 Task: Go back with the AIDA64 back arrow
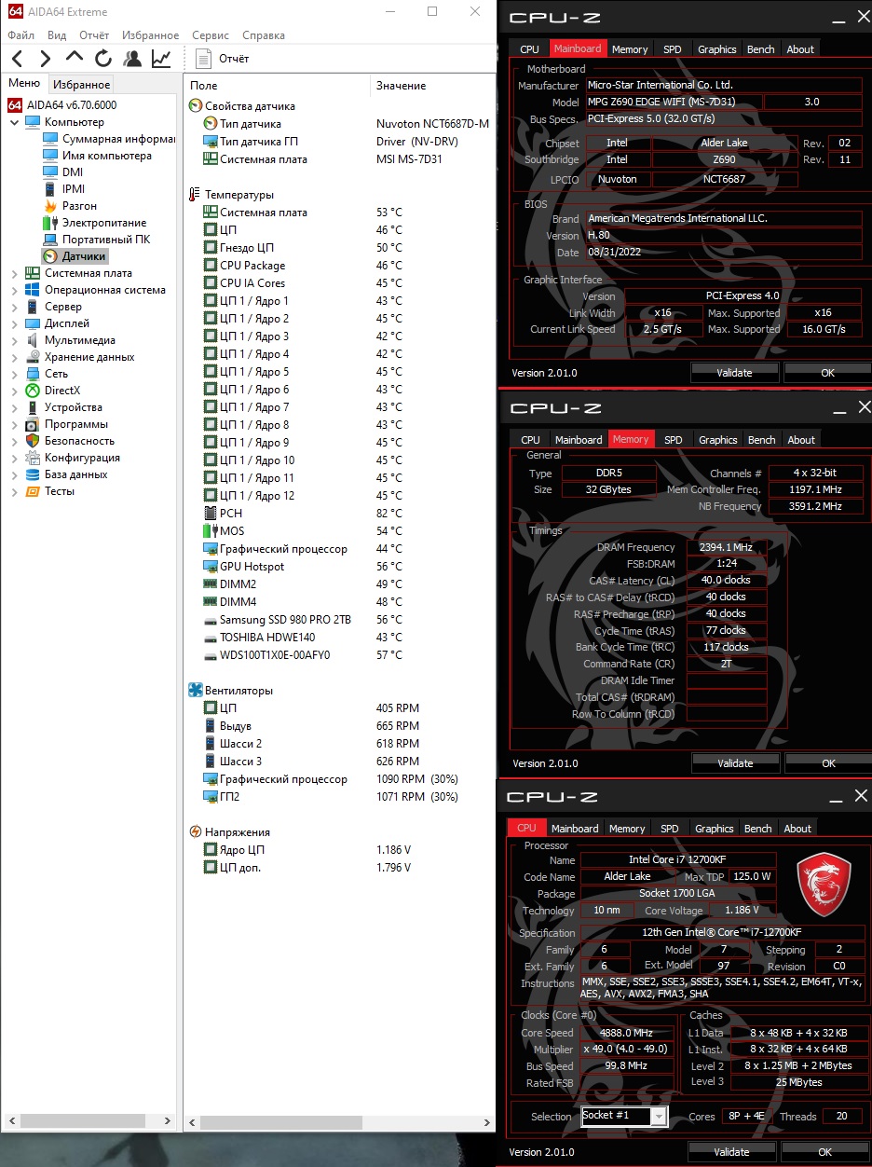coord(17,59)
